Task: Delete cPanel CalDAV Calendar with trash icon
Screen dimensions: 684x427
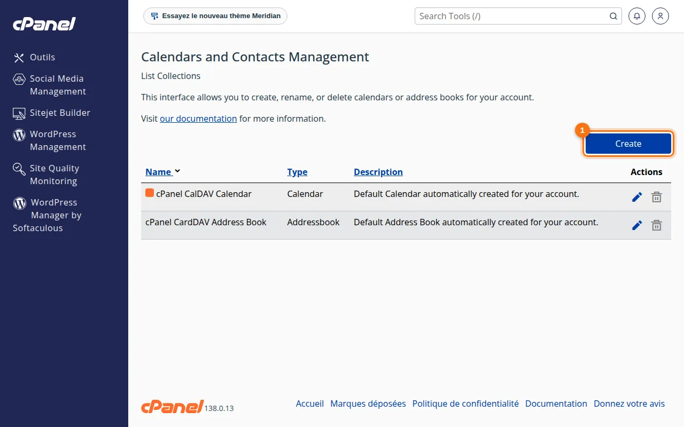Action: [657, 197]
